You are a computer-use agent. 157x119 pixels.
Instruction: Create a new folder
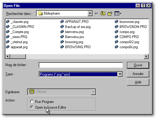pos(110,13)
